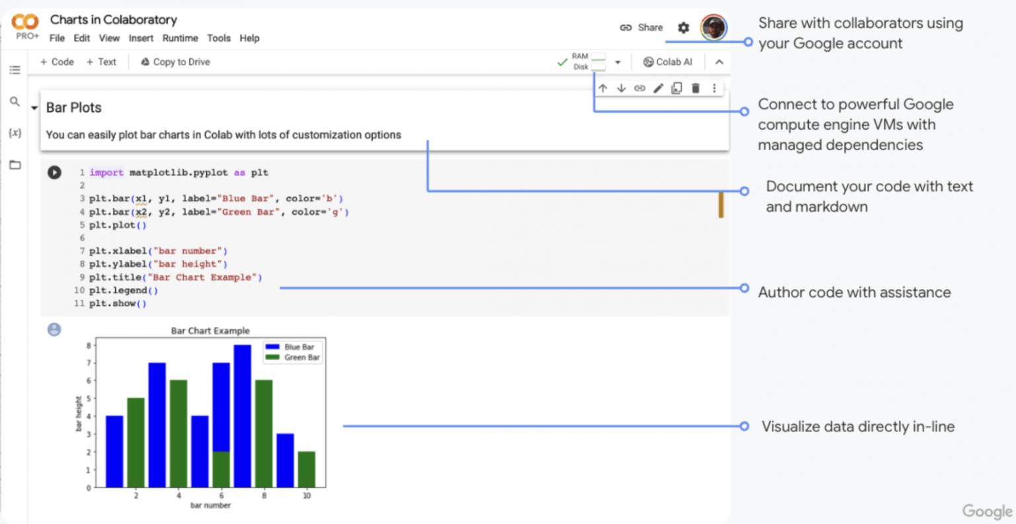Edit the cell with the pencil icon
This screenshot has width=1016, height=524.
tap(658, 88)
